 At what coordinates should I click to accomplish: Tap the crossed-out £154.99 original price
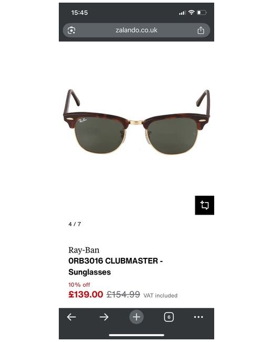point(123,295)
